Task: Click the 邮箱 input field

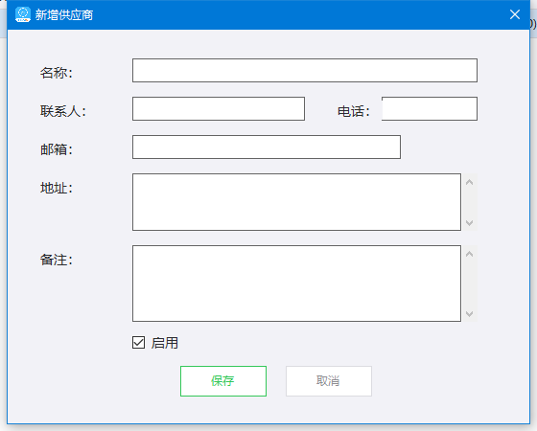Action: click(x=267, y=147)
